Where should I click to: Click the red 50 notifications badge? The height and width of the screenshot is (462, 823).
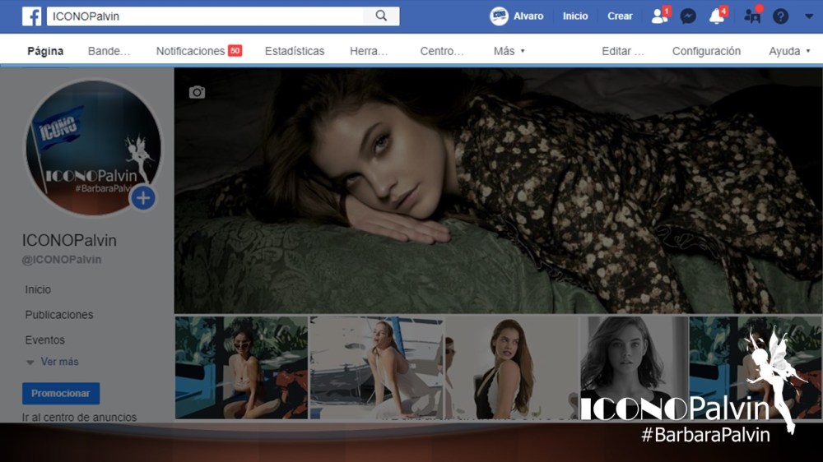point(235,51)
